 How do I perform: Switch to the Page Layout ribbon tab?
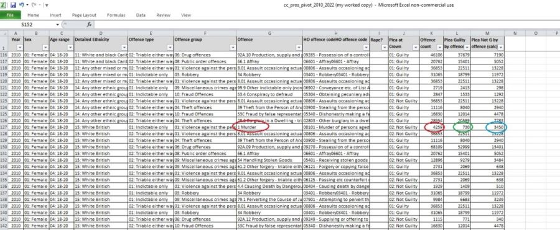pyautogui.click(x=84, y=15)
